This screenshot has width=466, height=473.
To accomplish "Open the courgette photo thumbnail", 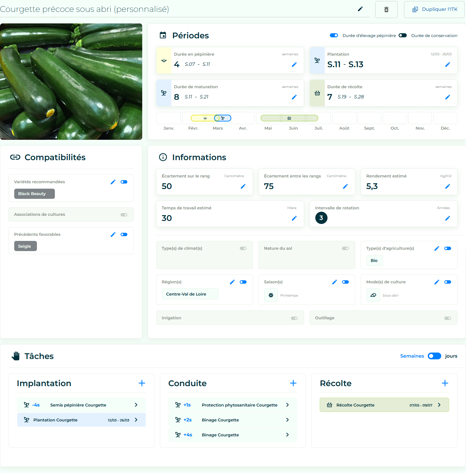I will 71,81.
